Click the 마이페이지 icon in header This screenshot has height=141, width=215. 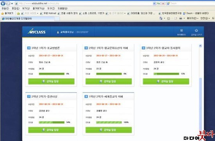click(x=181, y=32)
